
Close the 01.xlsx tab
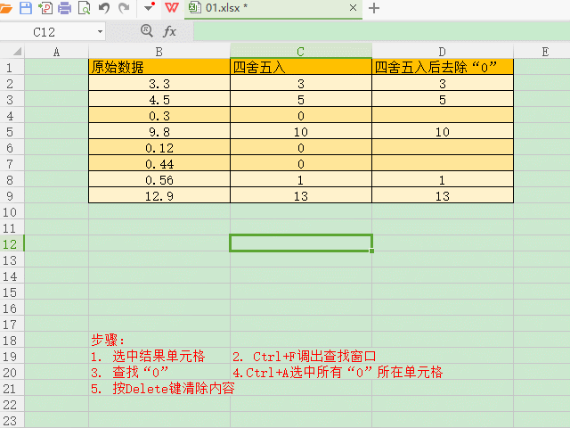353,8
